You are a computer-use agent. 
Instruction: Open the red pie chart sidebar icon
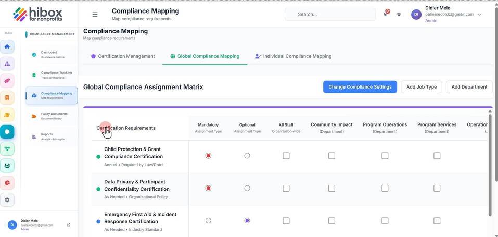[7, 183]
